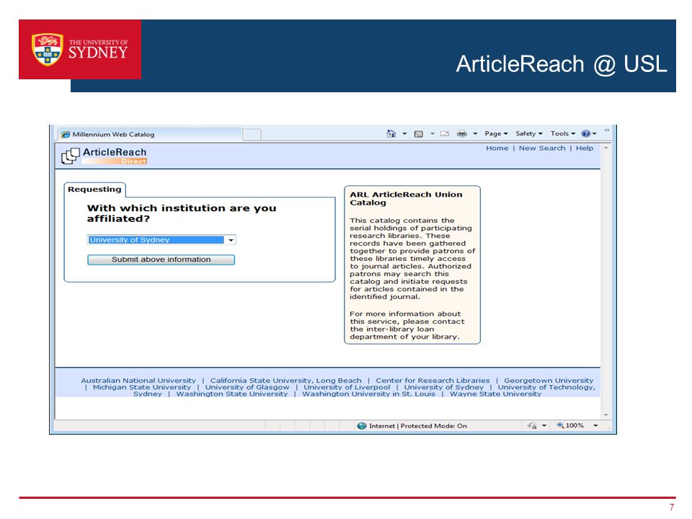Click the scrollbar up arrow

606,148
